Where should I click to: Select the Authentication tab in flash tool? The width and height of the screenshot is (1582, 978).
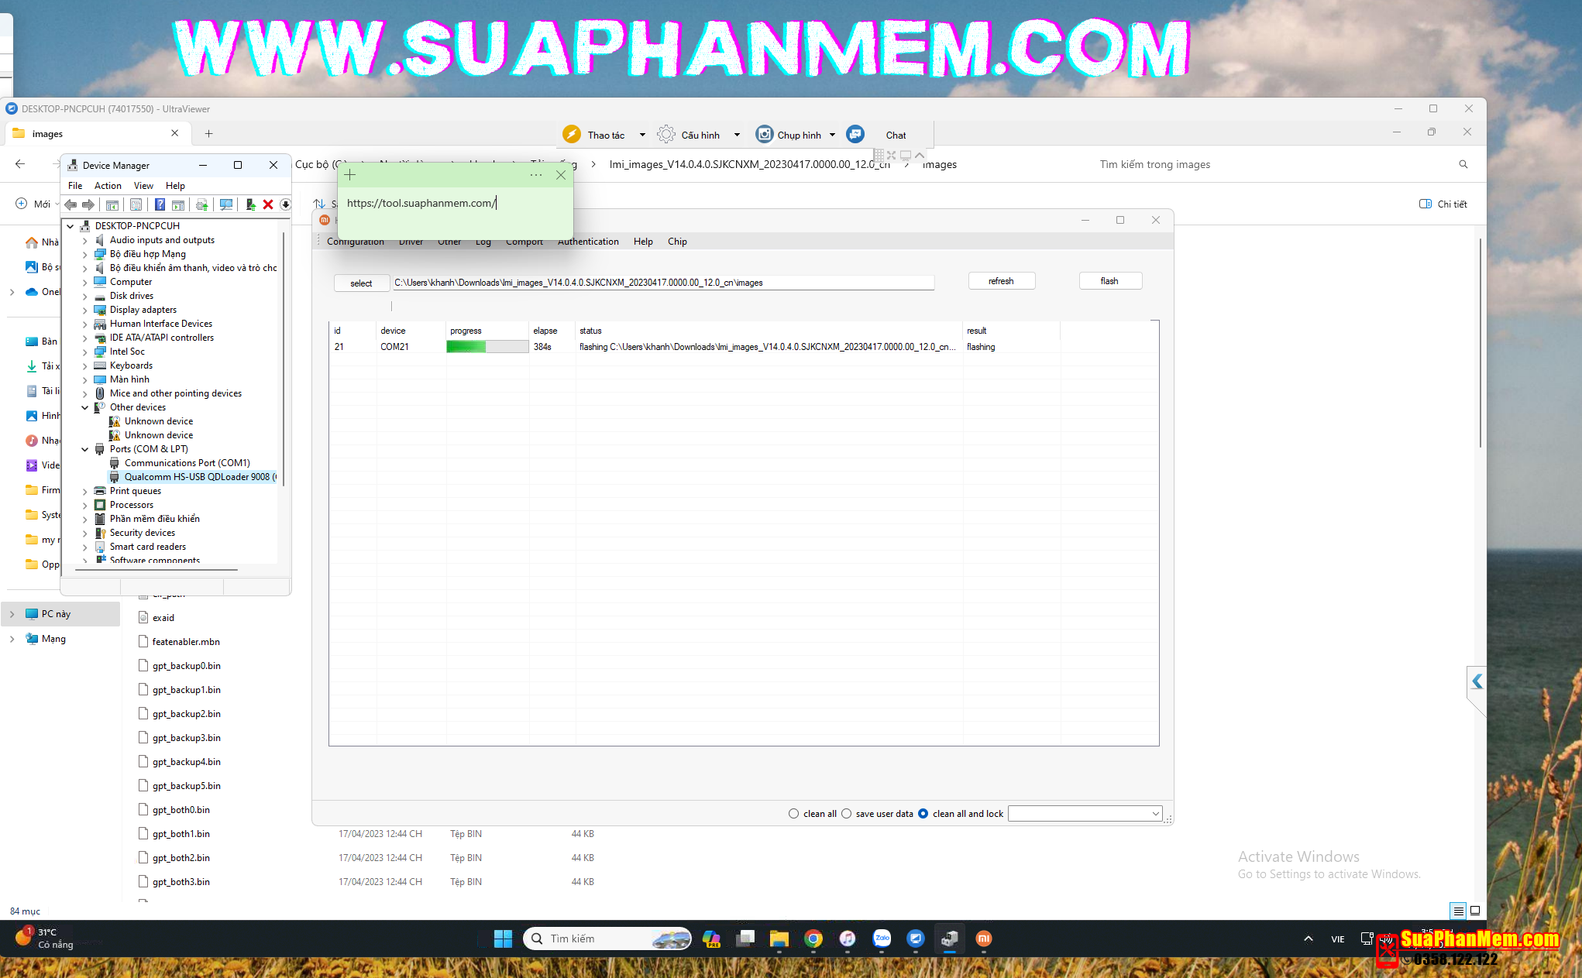[587, 242]
